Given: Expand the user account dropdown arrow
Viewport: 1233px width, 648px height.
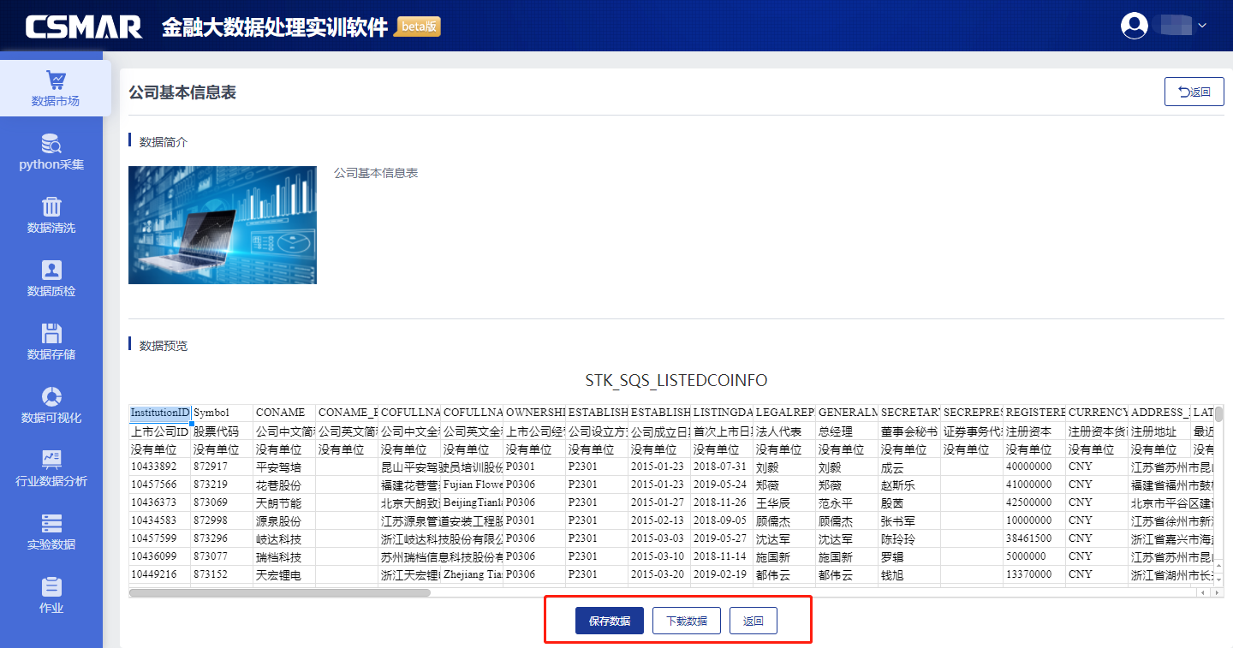Looking at the screenshot, I should (x=1202, y=26).
